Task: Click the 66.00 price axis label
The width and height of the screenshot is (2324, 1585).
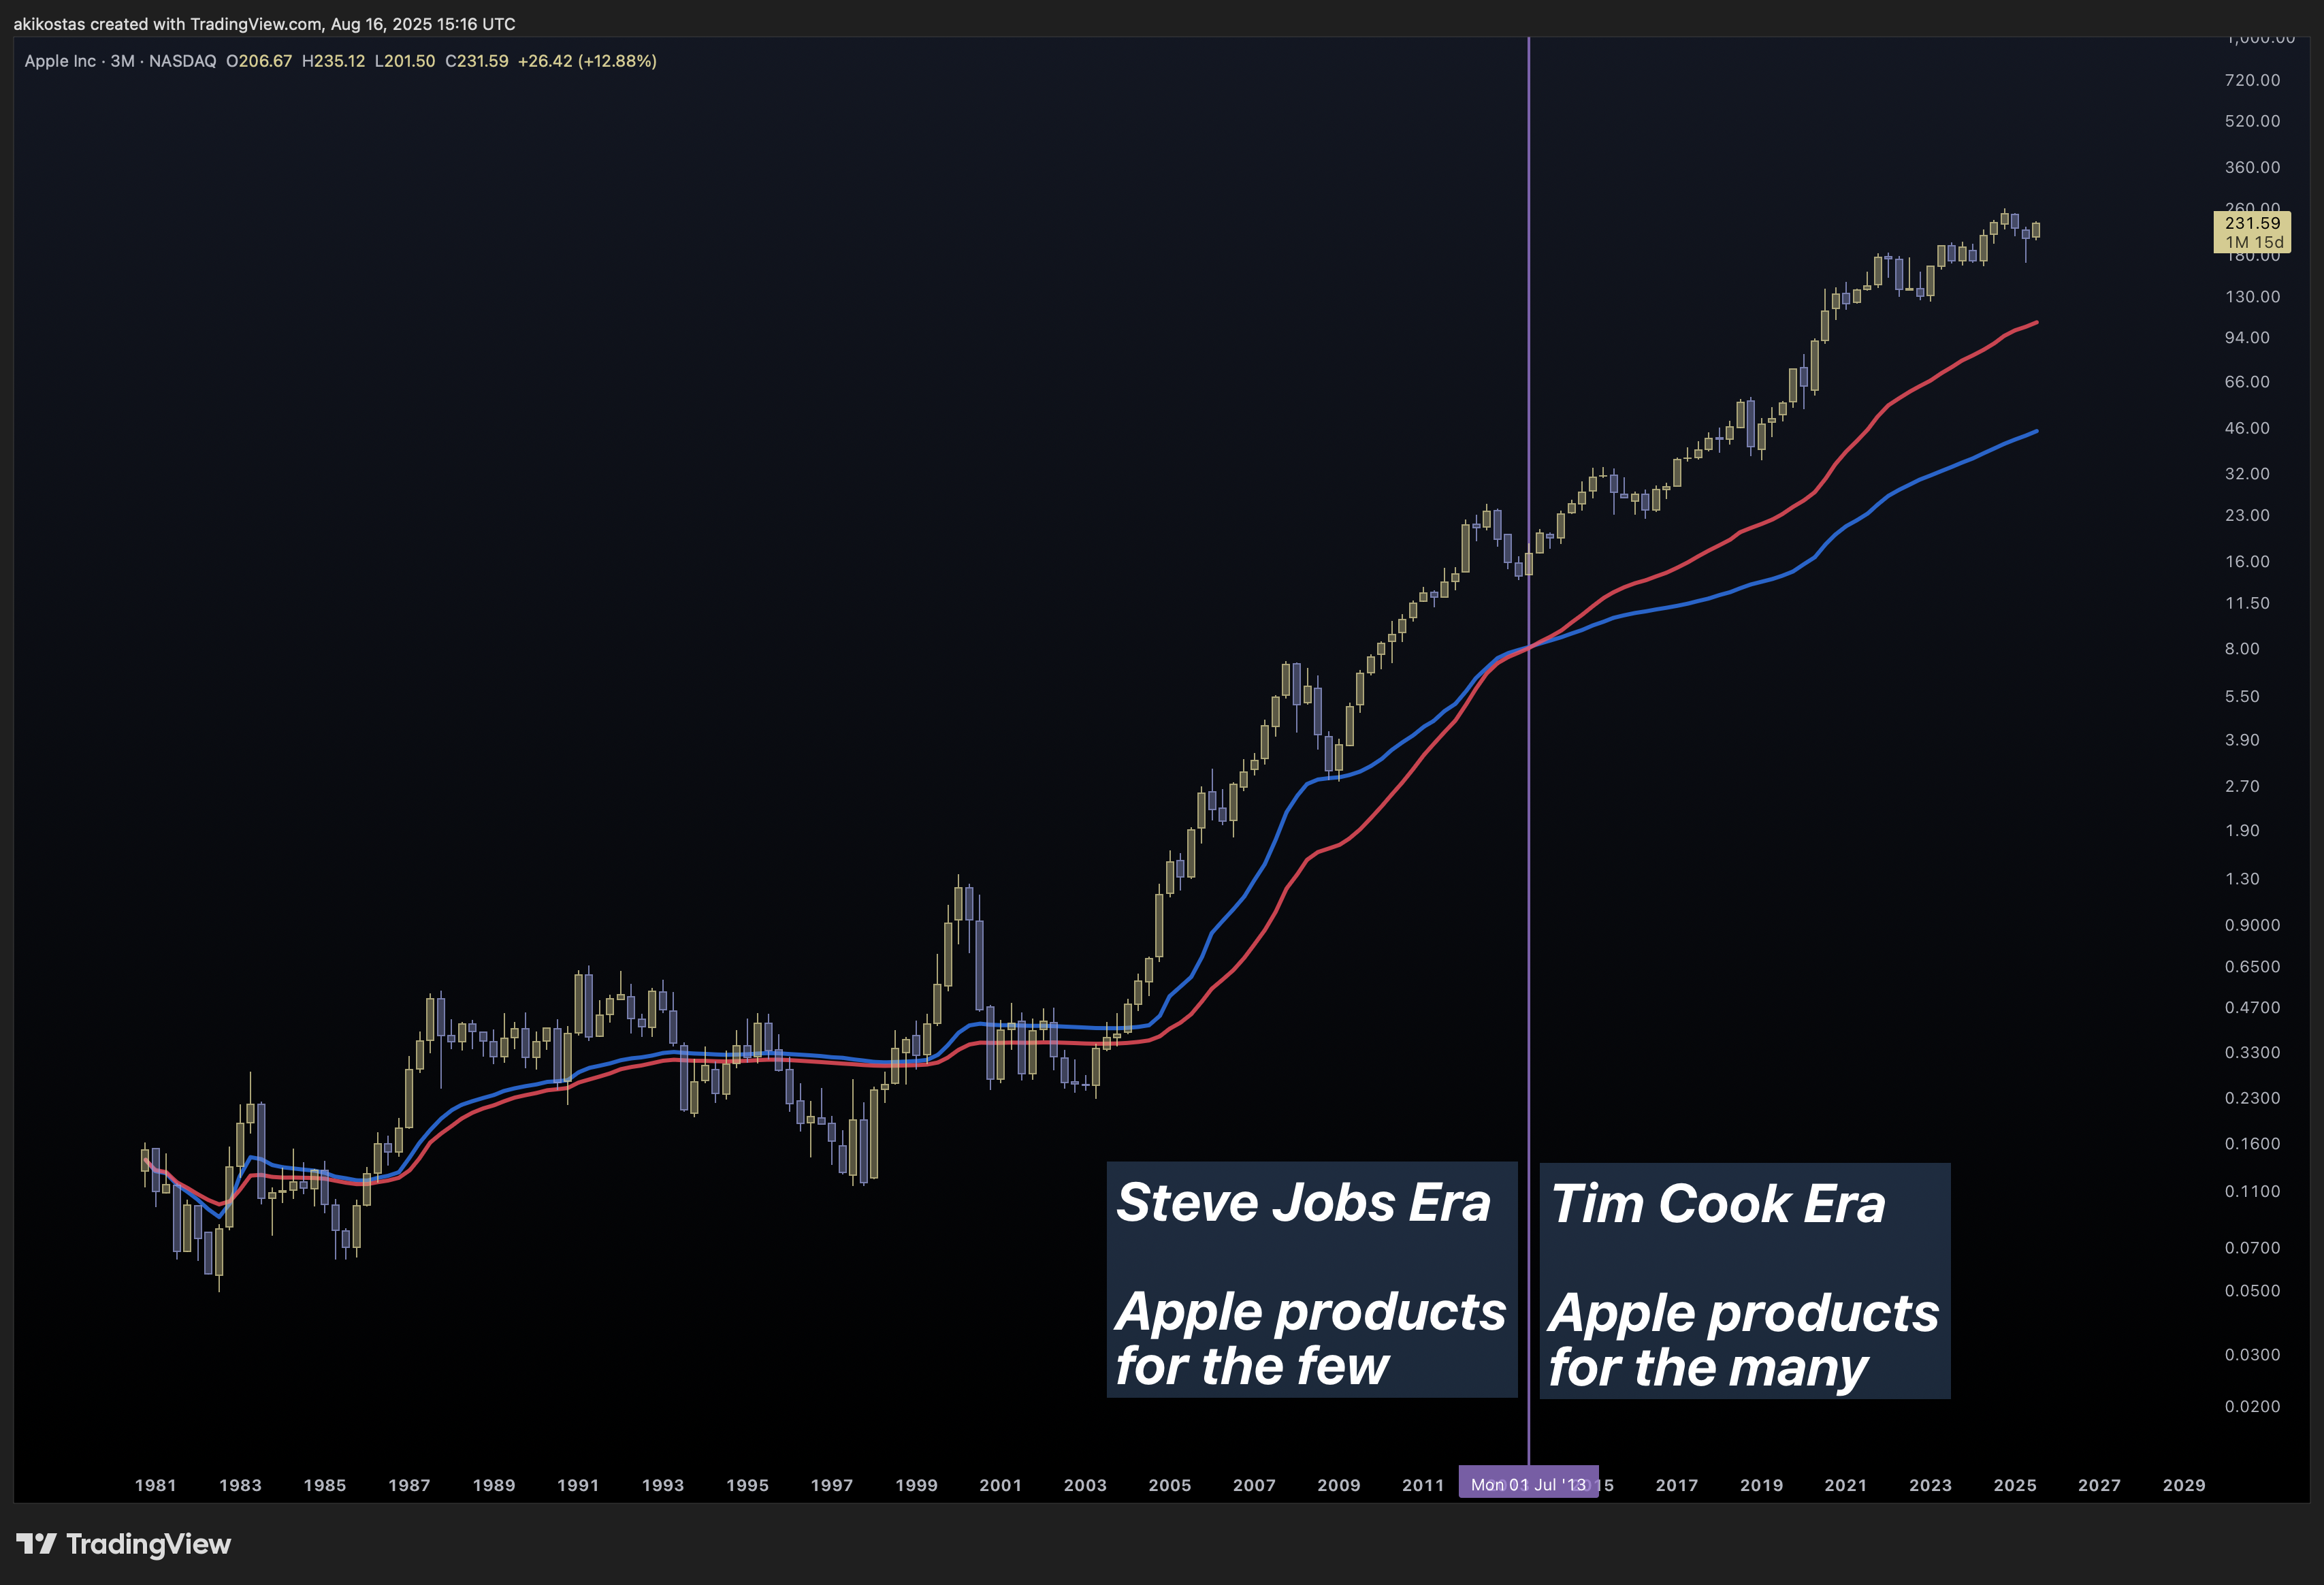Action: coord(2247,382)
